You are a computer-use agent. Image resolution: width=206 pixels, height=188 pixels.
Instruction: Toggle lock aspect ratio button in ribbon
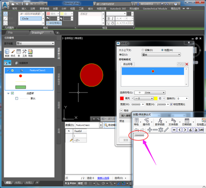point(54,23)
